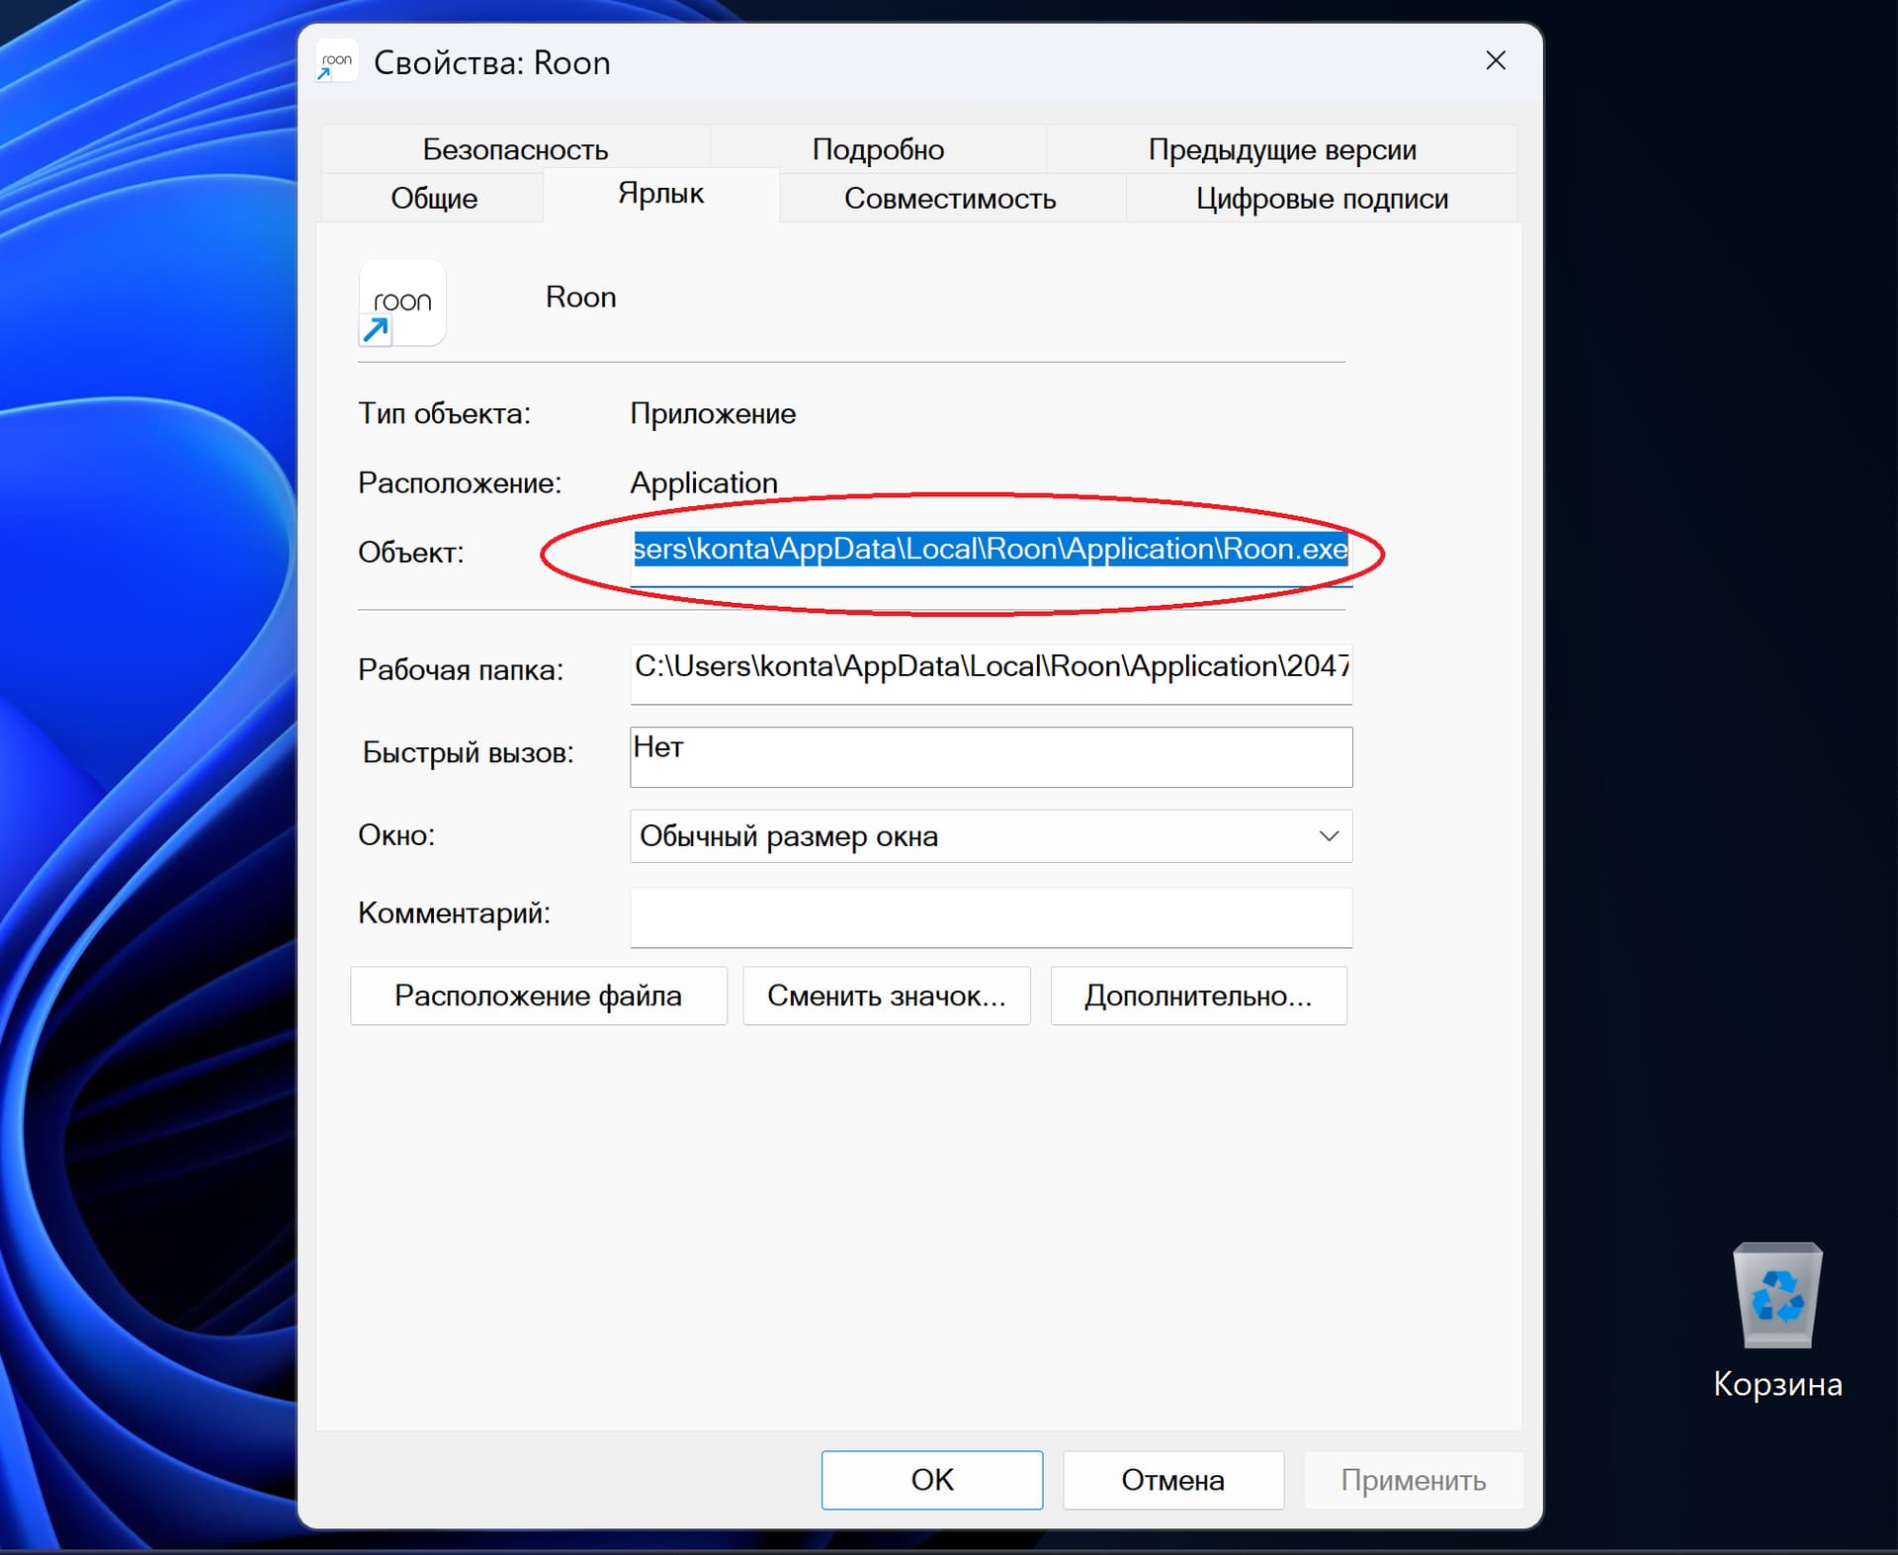Close the Свойства: Roon dialog

click(x=1496, y=61)
